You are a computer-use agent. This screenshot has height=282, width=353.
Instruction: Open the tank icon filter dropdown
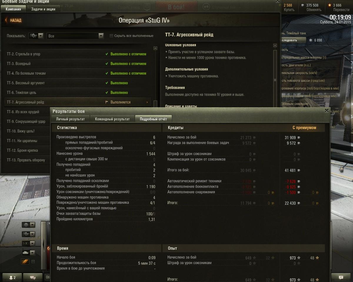coord(29,253)
